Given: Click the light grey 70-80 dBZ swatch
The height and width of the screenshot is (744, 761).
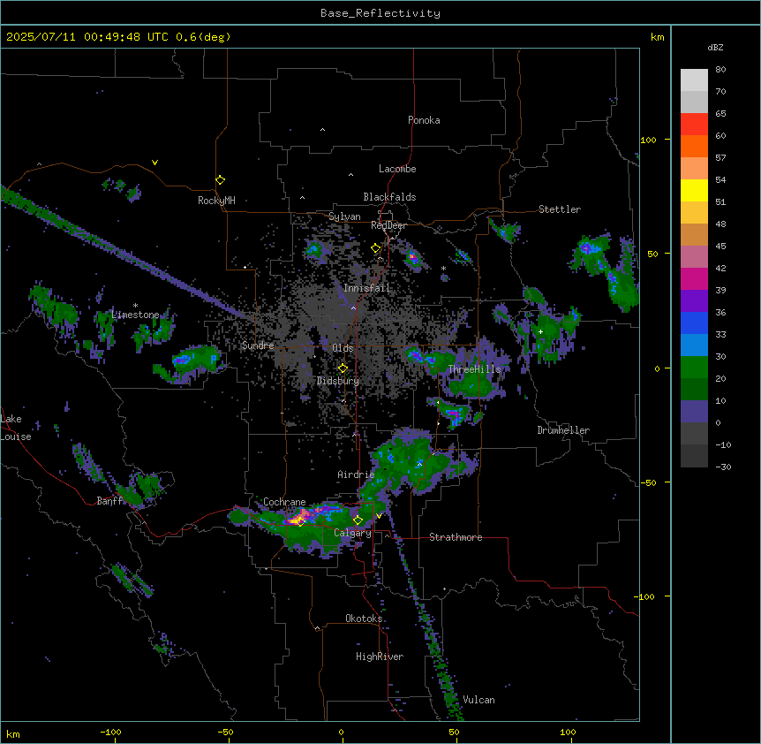Looking at the screenshot, I should coord(694,80).
